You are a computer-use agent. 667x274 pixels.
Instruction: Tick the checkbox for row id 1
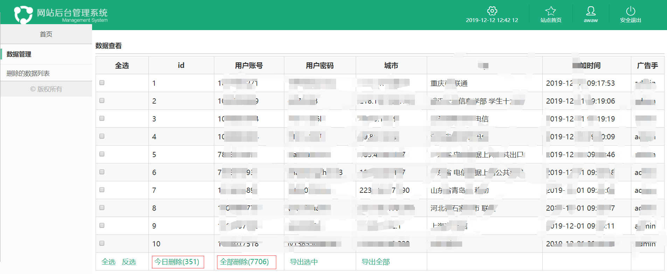(x=102, y=83)
